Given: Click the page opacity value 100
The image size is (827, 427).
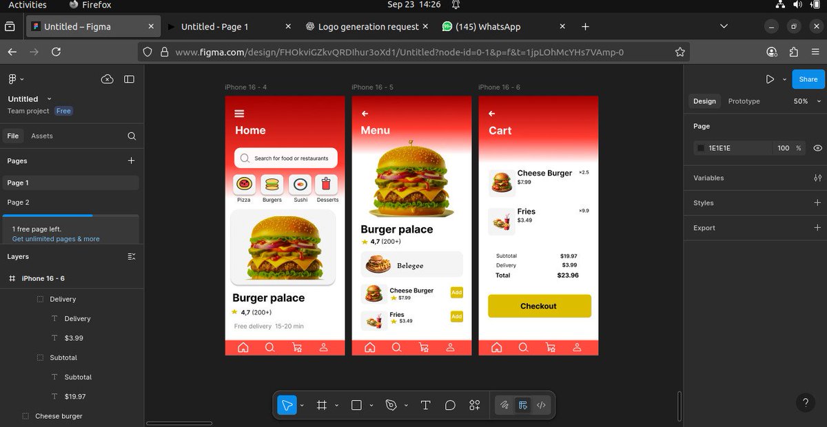Looking at the screenshot, I should tap(784, 148).
